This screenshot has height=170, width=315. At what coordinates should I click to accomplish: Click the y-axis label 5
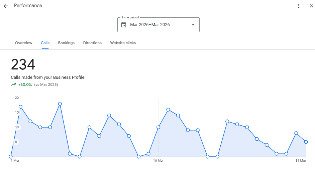[16, 142]
